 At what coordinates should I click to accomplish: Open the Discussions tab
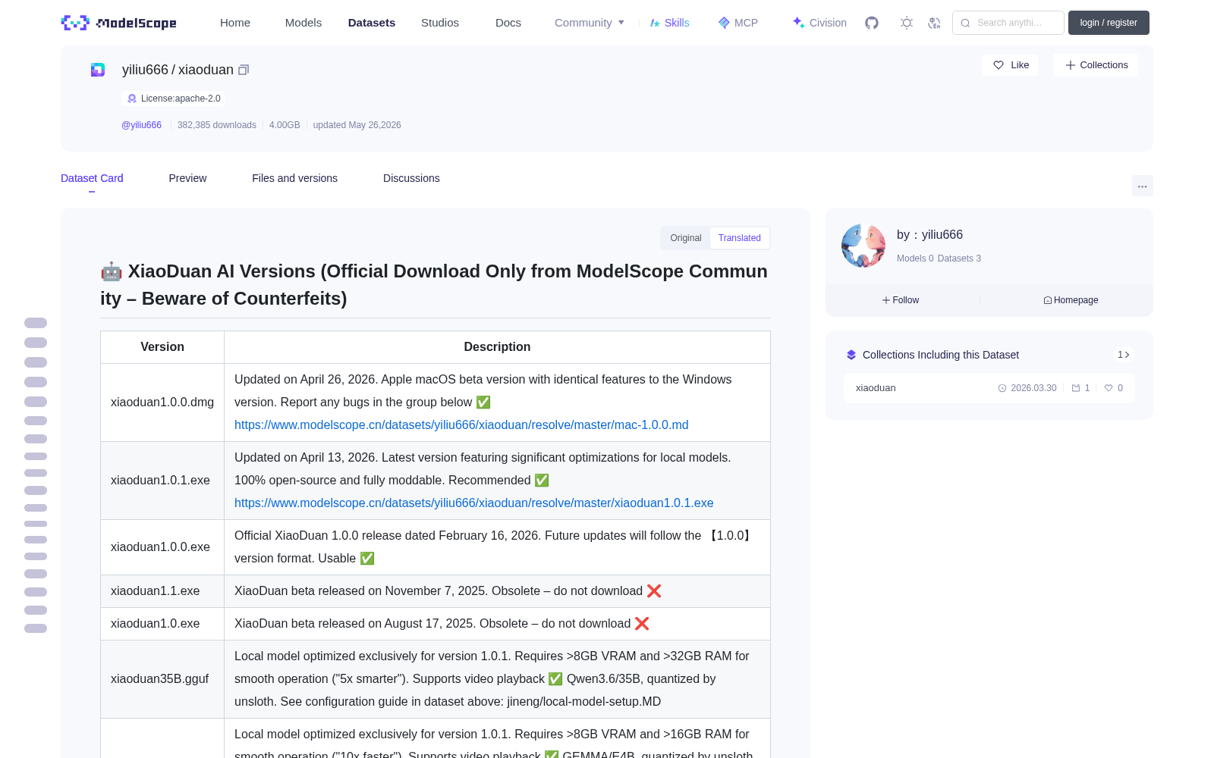pos(411,178)
